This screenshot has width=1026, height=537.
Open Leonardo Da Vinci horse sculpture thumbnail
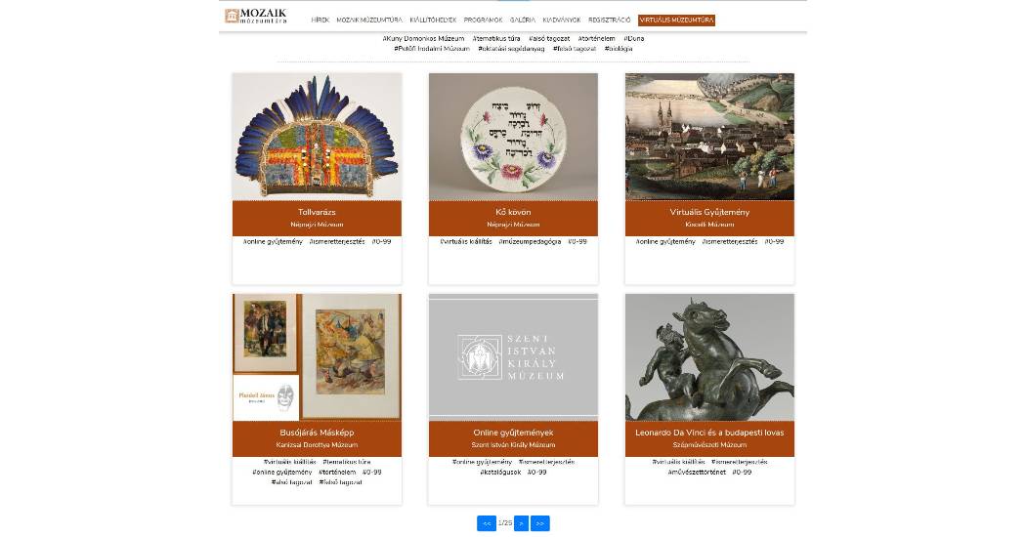click(709, 357)
